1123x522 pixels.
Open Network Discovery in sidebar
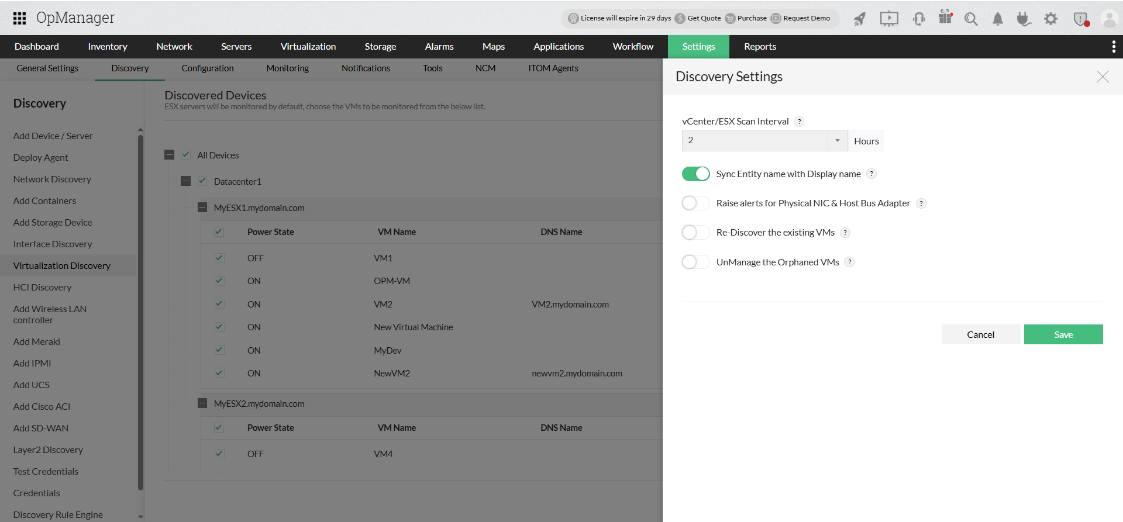[x=52, y=179]
